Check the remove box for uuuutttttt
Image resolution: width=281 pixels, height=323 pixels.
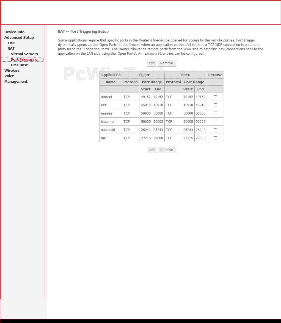point(215,130)
